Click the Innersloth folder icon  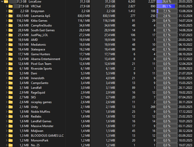[x=11, y=78]
